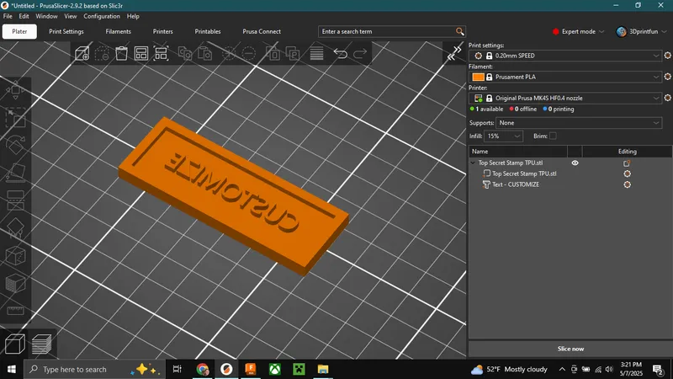This screenshot has width=673, height=379.
Task: Select the Text - CUSTOMIZE tree item
Action: 516,184
